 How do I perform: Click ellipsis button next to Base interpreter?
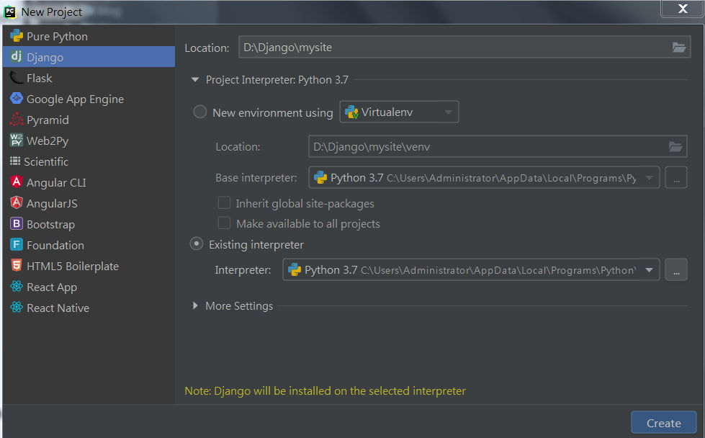pyautogui.click(x=675, y=178)
